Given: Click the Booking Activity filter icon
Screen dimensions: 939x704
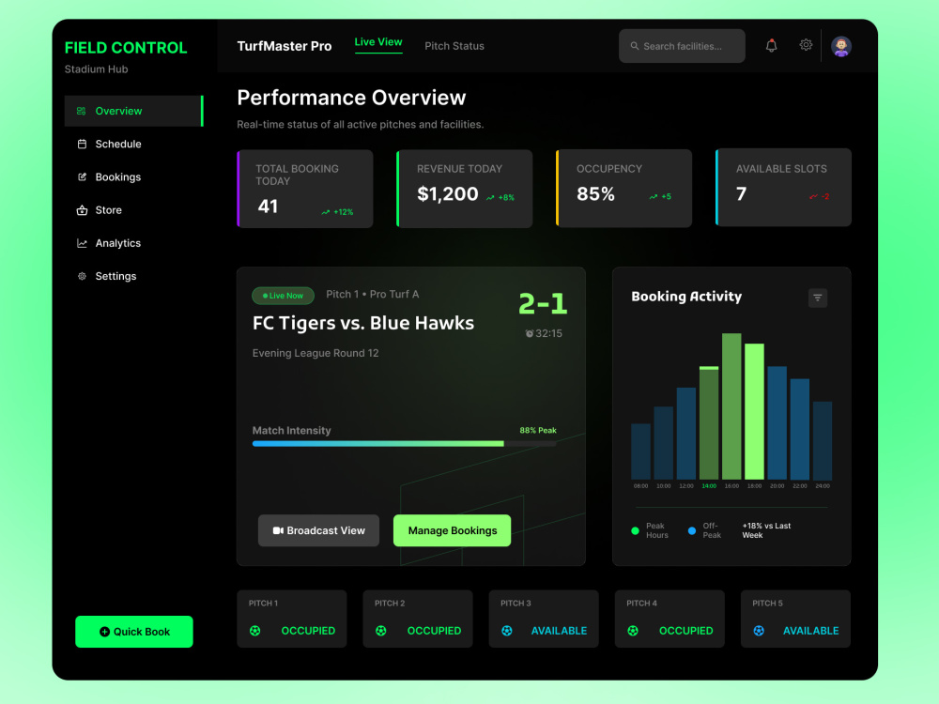Looking at the screenshot, I should click(x=818, y=298).
